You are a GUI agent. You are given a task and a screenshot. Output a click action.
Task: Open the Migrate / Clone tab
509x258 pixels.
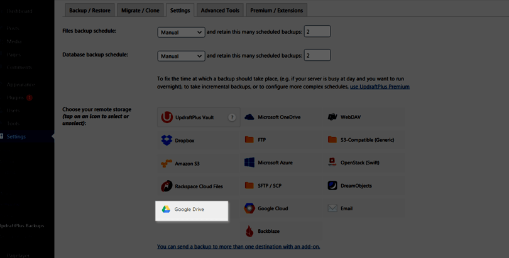tap(140, 11)
